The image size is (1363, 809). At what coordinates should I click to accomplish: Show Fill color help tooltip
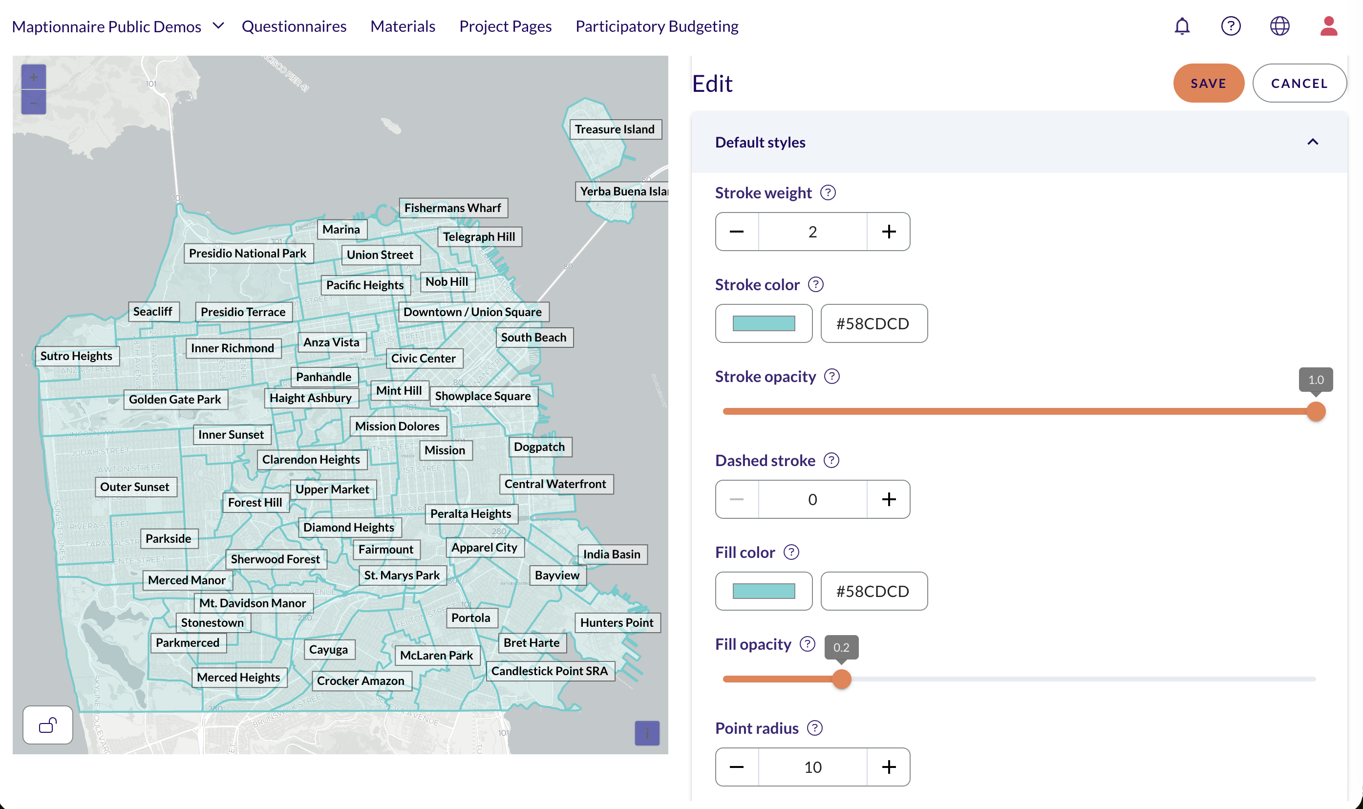click(x=791, y=552)
